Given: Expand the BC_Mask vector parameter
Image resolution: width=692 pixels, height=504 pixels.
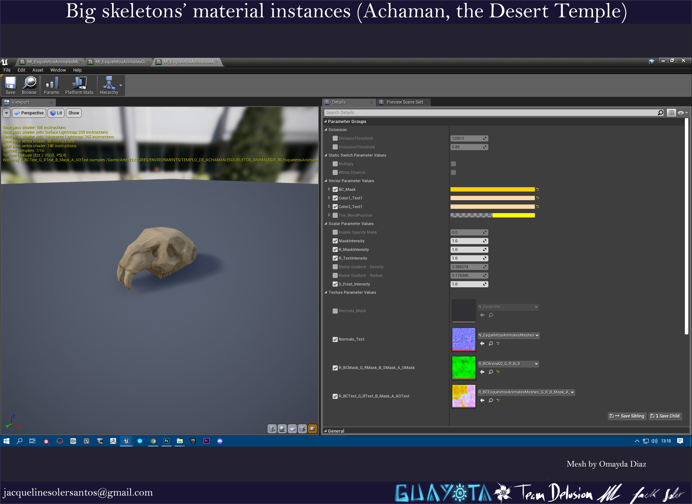Looking at the screenshot, I should pos(329,189).
